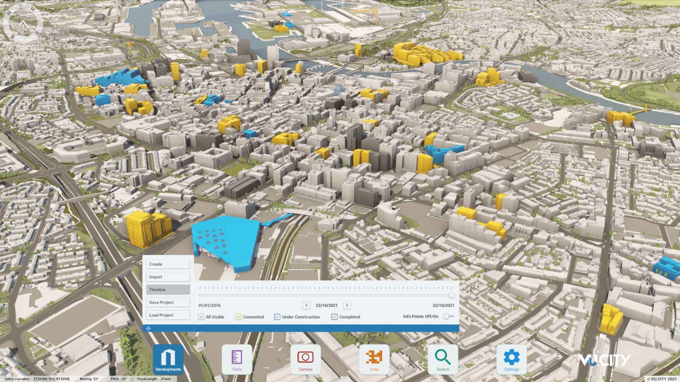Toggle the Consented developments checkbox

(238, 317)
